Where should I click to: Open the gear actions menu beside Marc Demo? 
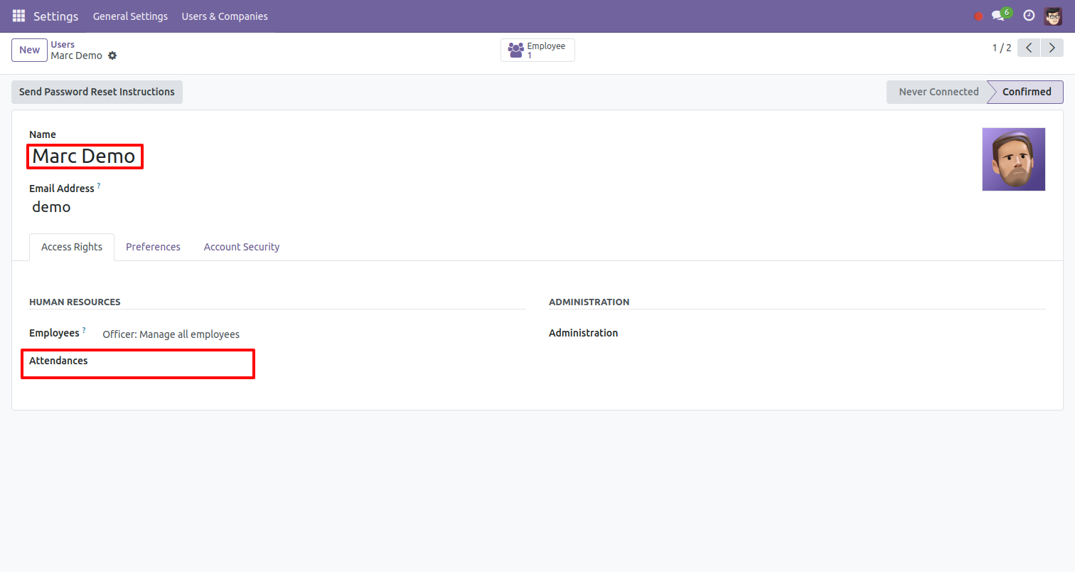point(112,55)
